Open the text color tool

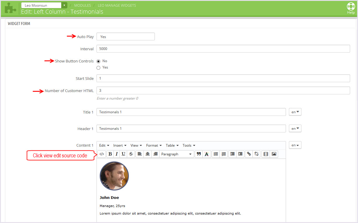(x=207, y=154)
